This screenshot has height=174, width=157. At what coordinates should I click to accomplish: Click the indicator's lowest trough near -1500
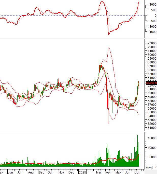(x=109, y=34)
